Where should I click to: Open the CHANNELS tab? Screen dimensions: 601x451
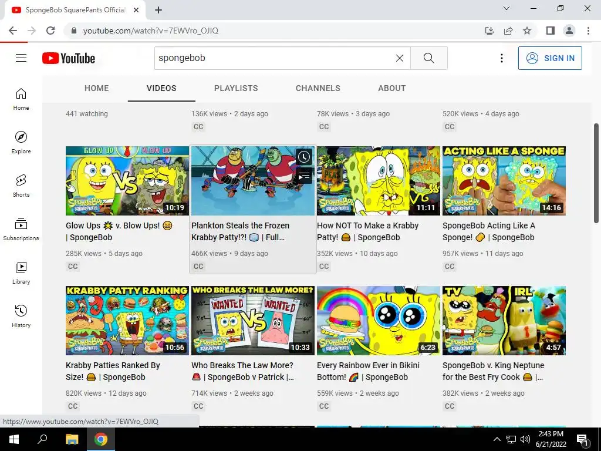[318, 88]
